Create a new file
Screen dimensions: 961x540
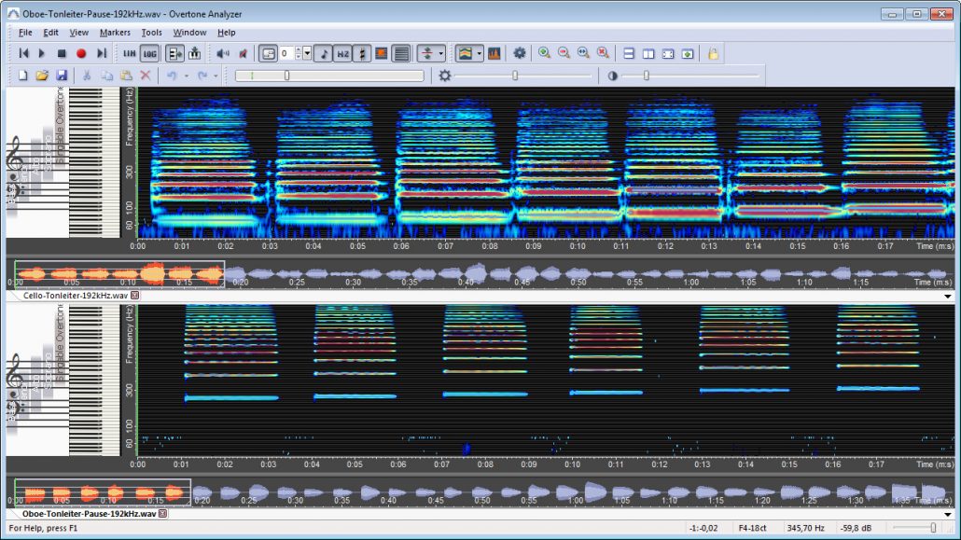(x=23, y=76)
